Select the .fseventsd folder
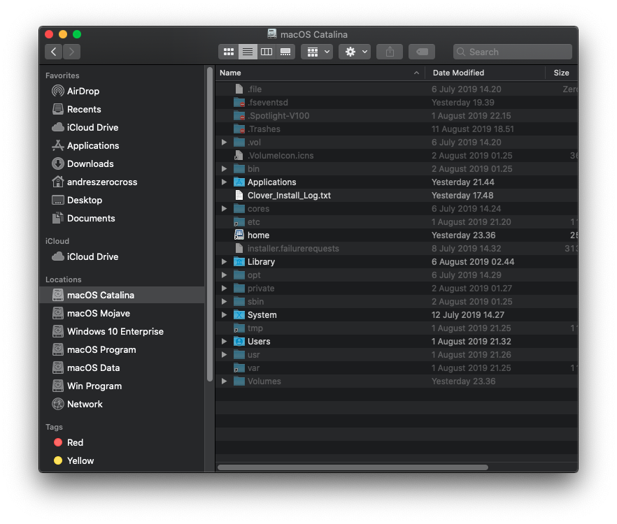The width and height of the screenshot is (617, 524). (x=397, y=103)
